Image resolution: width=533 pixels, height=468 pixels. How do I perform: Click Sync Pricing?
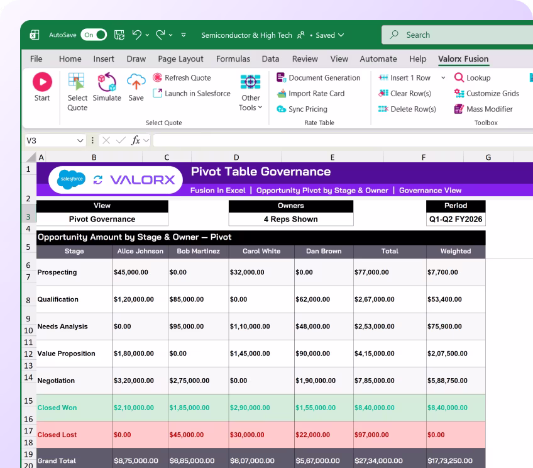(x=302, y=109)
